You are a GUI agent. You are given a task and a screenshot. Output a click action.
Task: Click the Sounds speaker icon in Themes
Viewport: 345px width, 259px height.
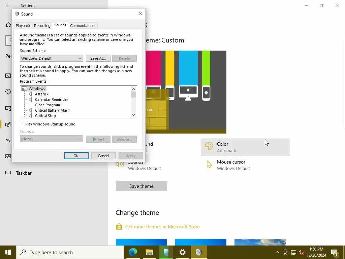[x=120, y=164]
